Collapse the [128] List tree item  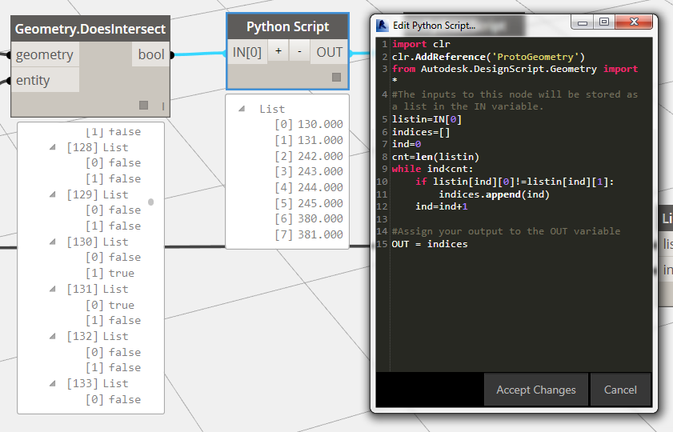point(53,147)
